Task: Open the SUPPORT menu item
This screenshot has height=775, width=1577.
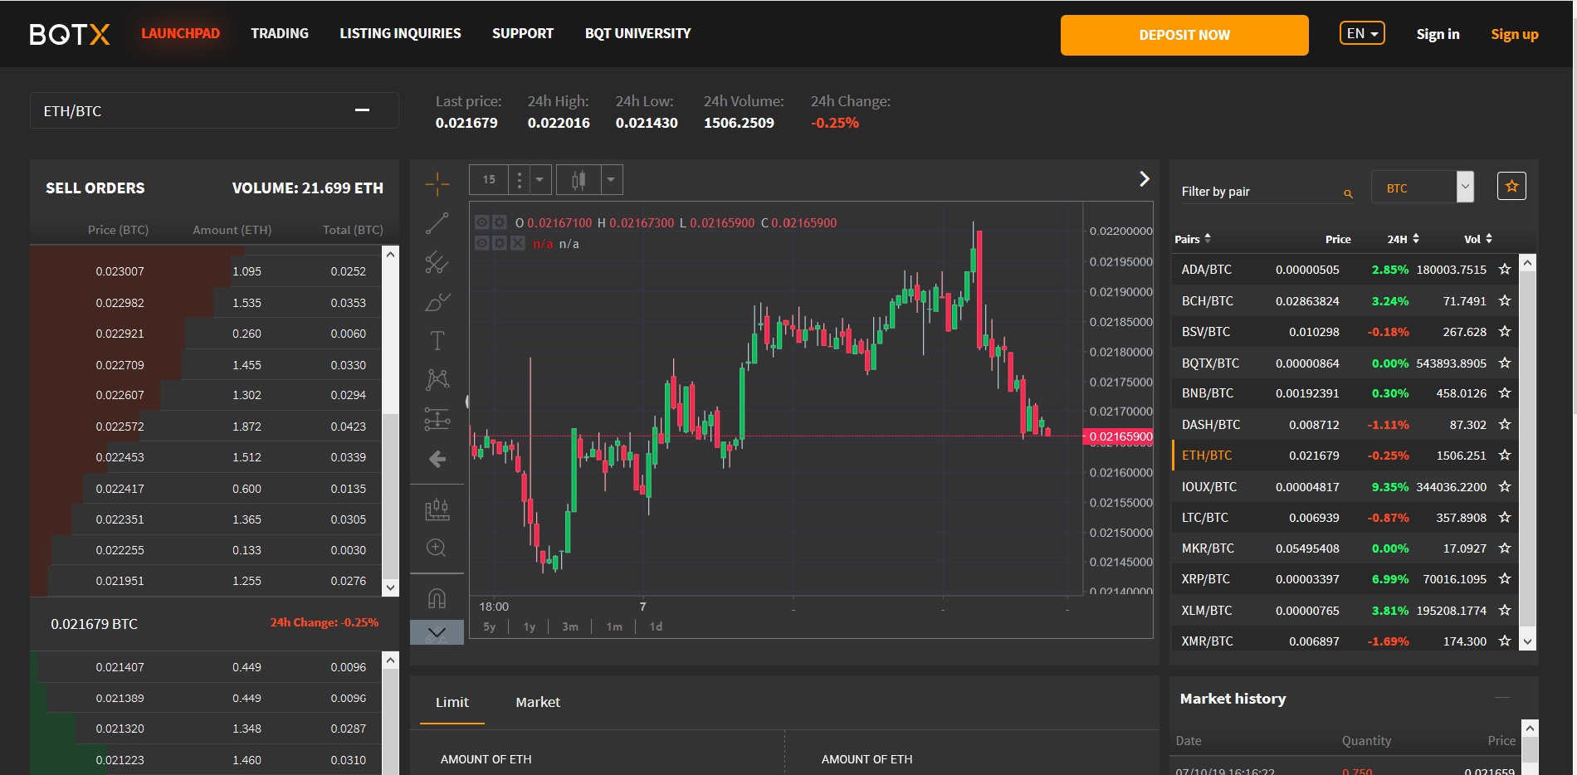Action: (523, 33)
